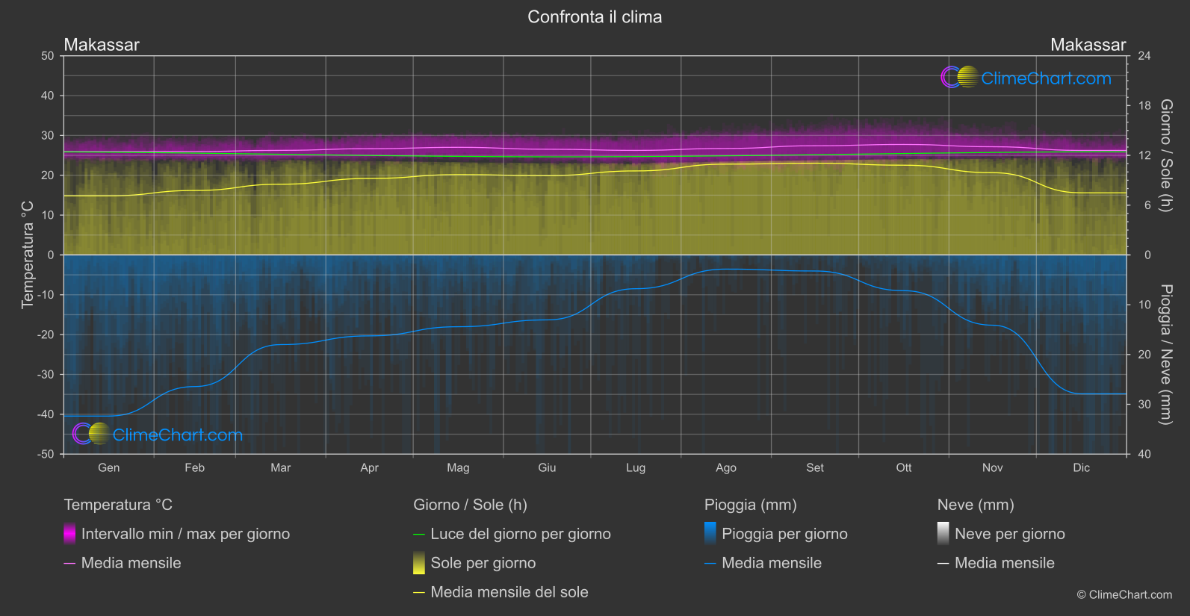The height and width of the screenshot is (616, 1190).
Task: Toggle 'Pioggia per giorno' legend entry
Action: coord(784,534)
